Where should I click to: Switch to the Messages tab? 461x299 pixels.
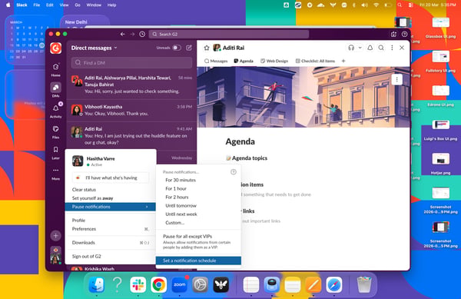216,61
